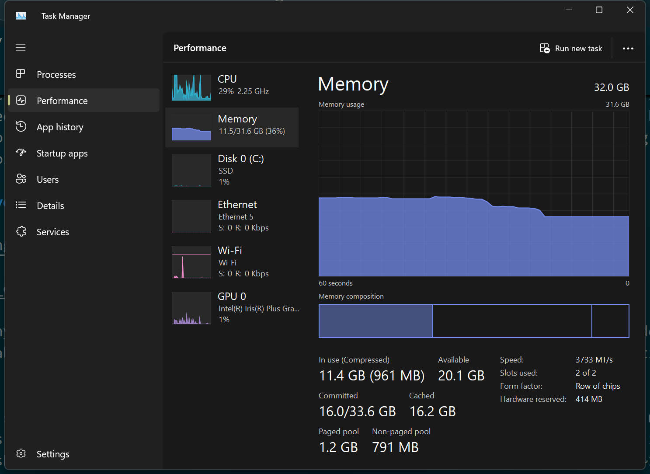
Task: Open the hamburger navigation menu
Action: coord(21,47)
